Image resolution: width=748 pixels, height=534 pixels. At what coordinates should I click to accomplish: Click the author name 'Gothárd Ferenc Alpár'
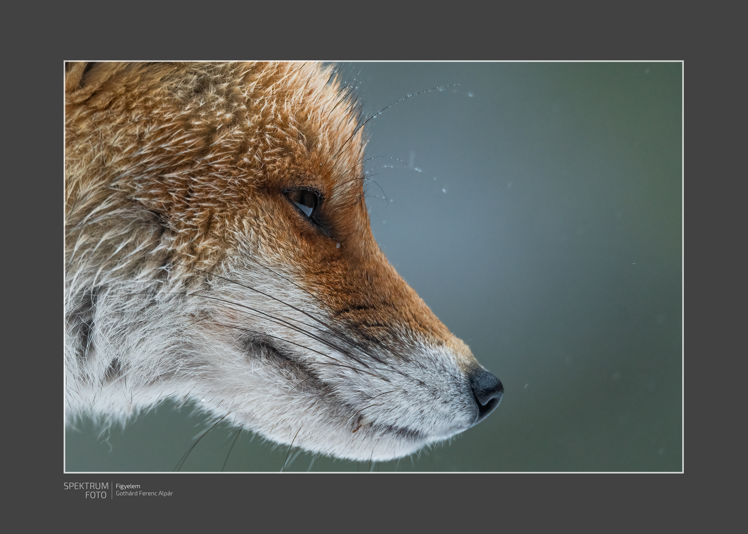[x=144, y=494]
